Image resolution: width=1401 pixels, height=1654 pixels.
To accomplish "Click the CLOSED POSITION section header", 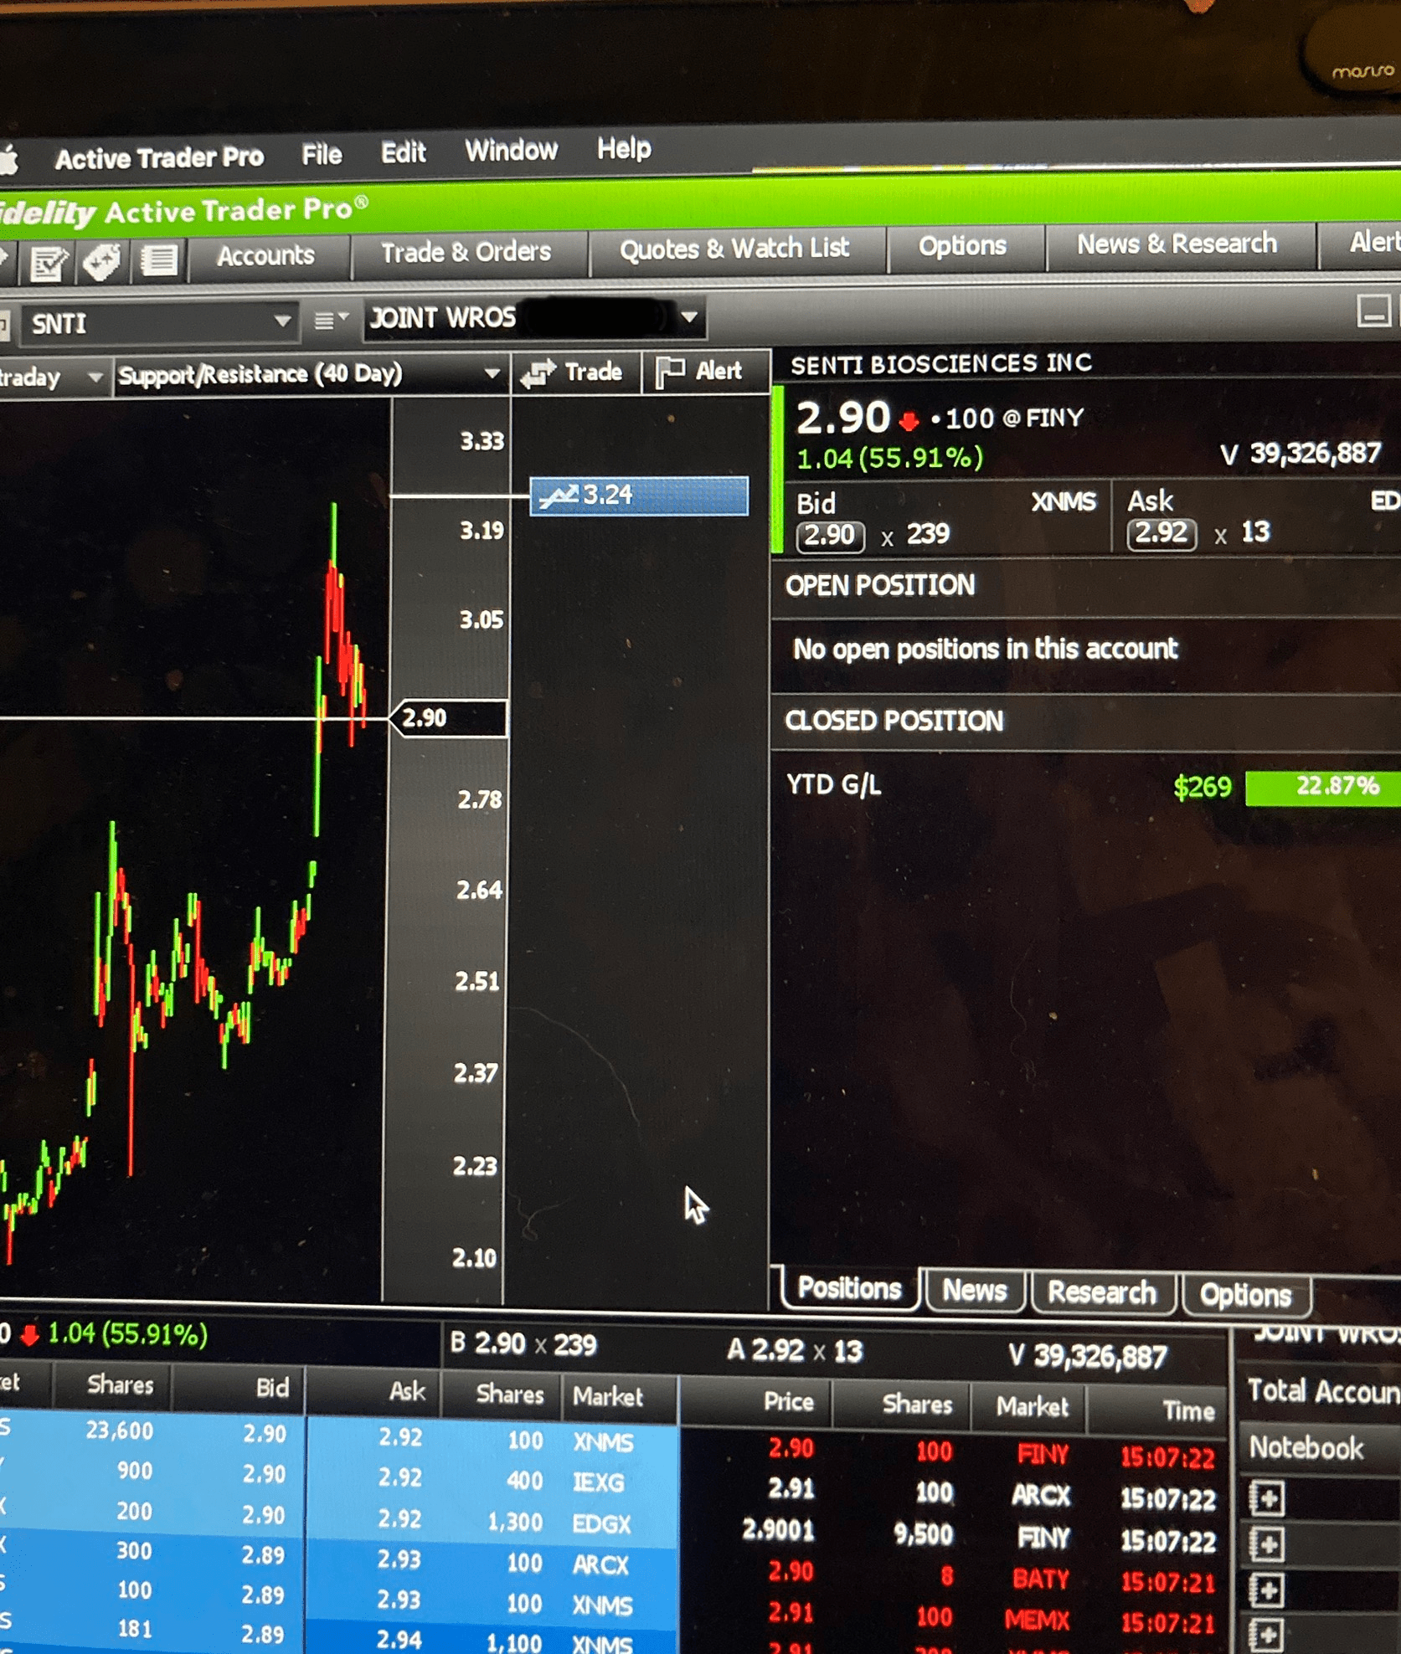I will 894,721.
